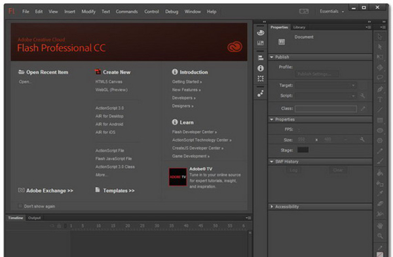The width and height of the screenshot is (393, 257).
Task: Open the Color panel palette icon
Action: coord(261,33)
